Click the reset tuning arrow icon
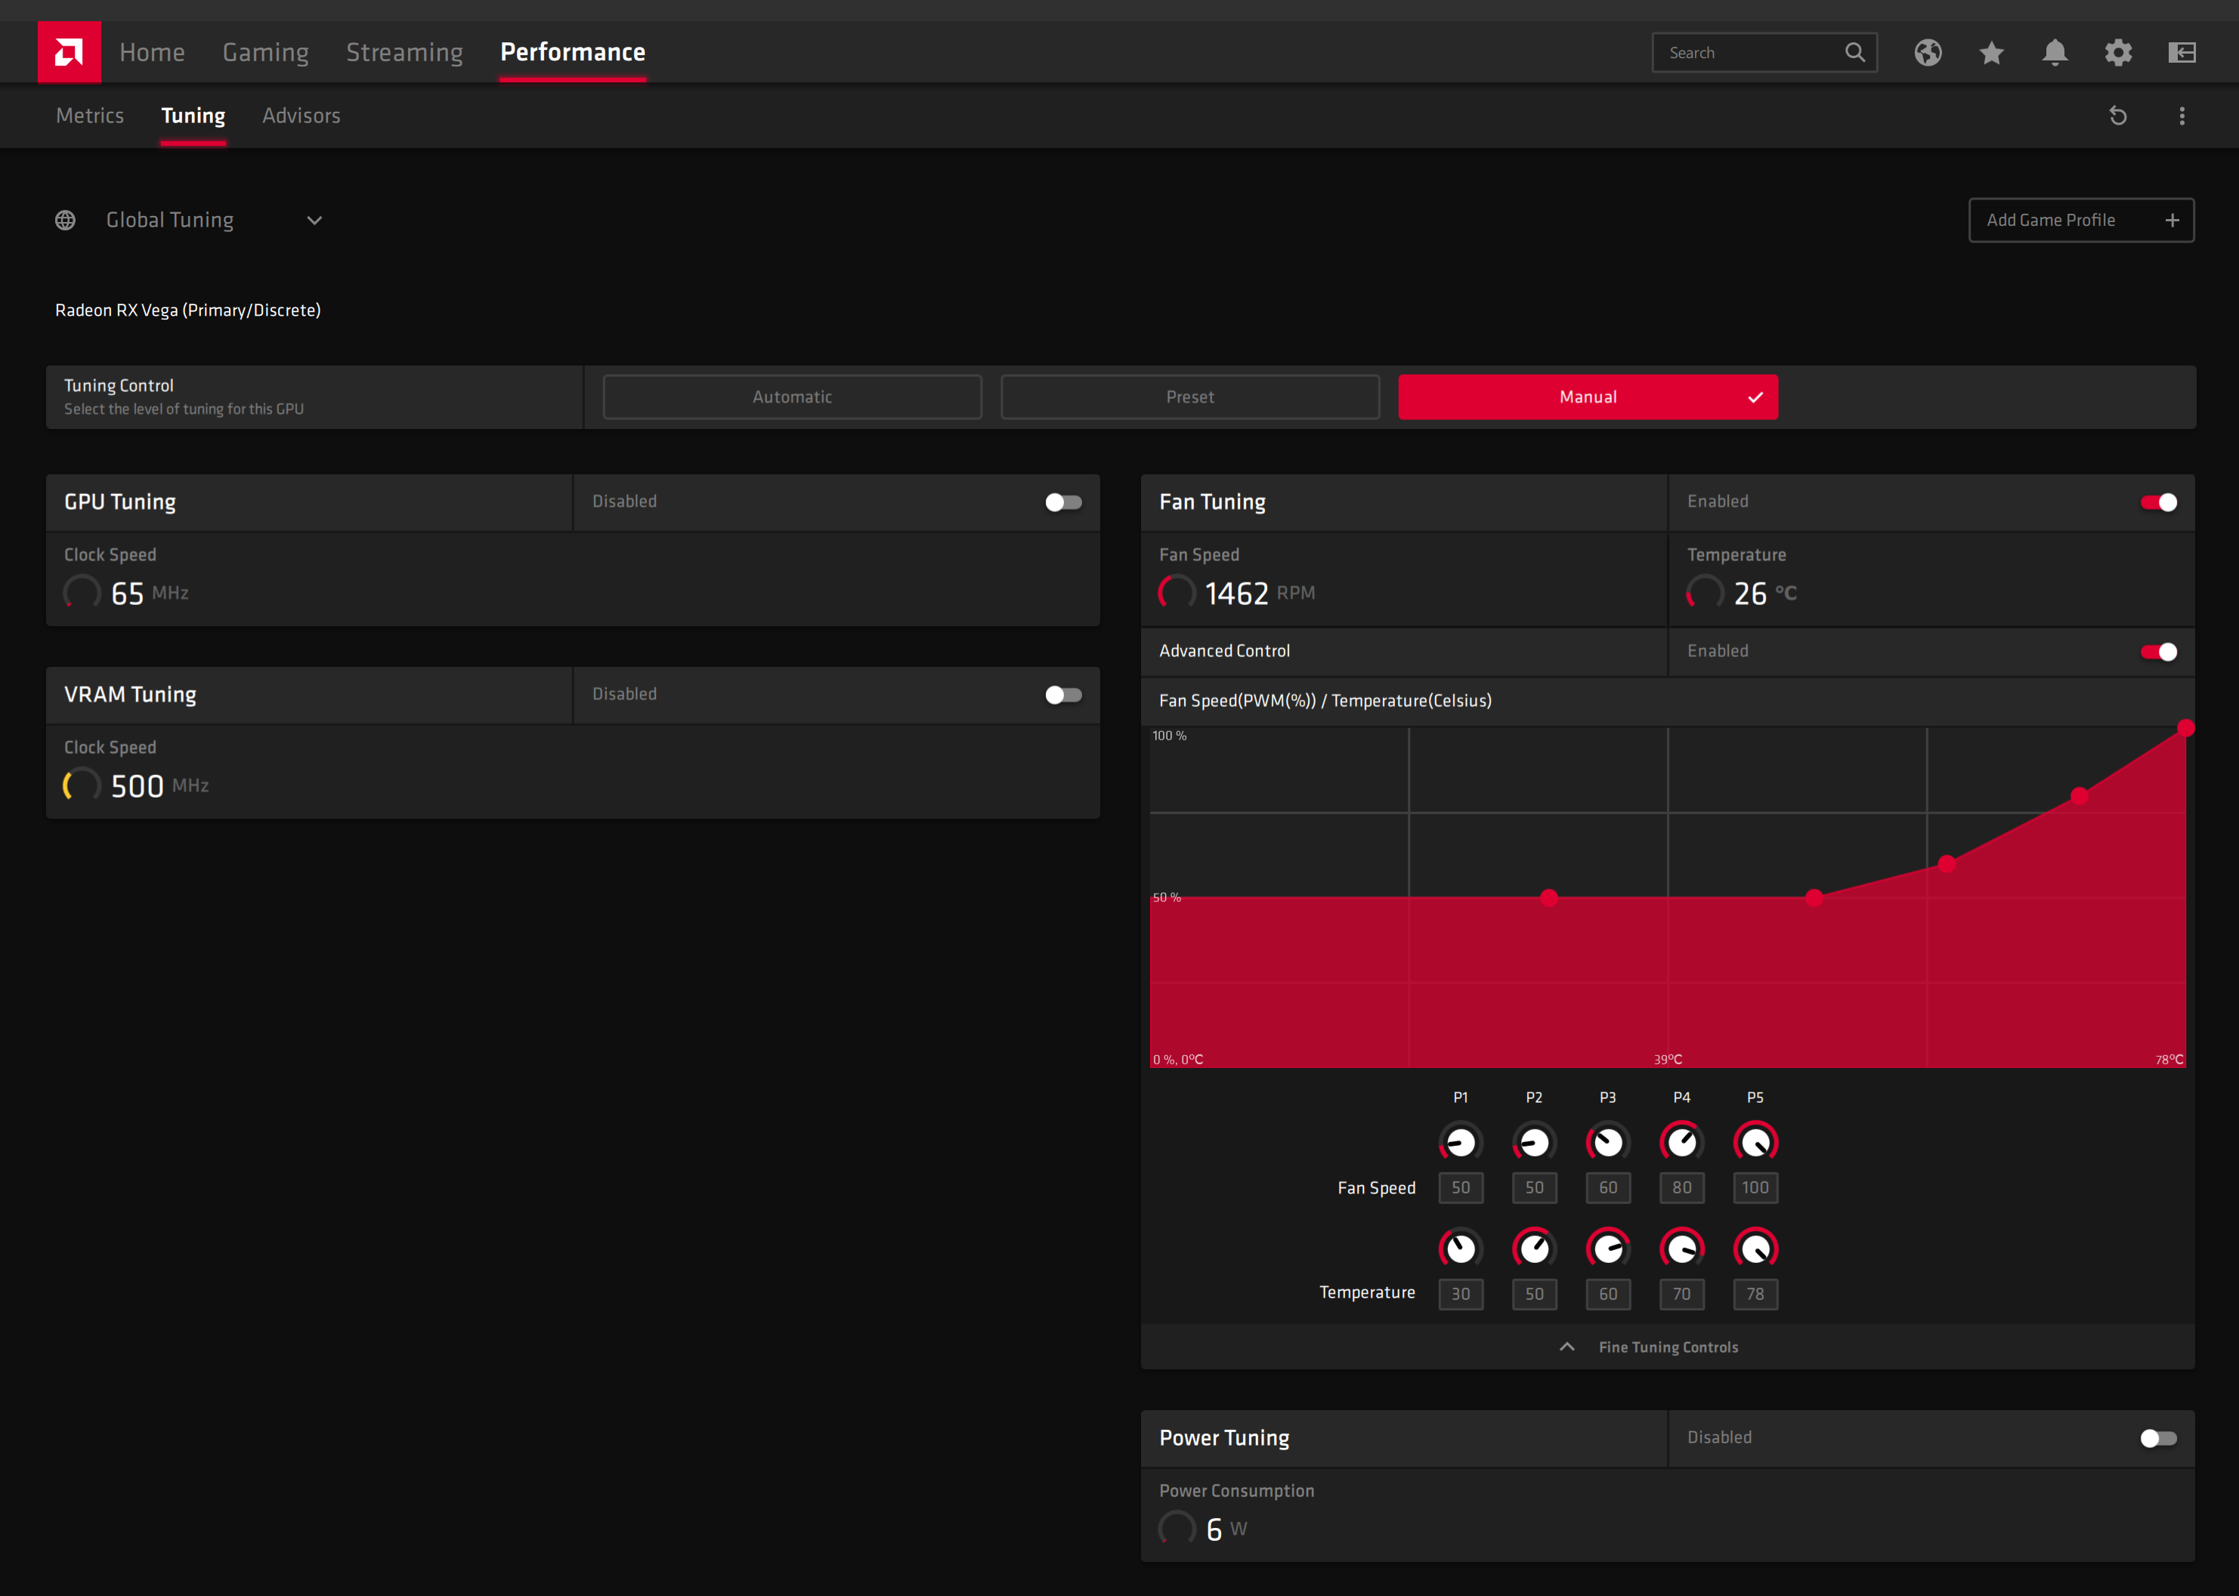2239x1596 pixels. click(2118, 116)
